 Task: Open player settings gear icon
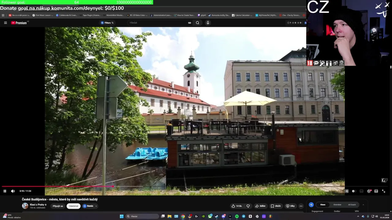(369, 191)
